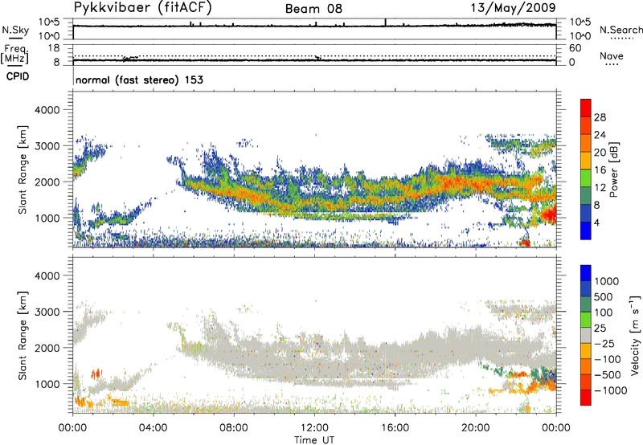Select the '1000' tick on velocity panel range axis
Screen dimensions: 643x445
pyautogui.click(x=47, y=384)
